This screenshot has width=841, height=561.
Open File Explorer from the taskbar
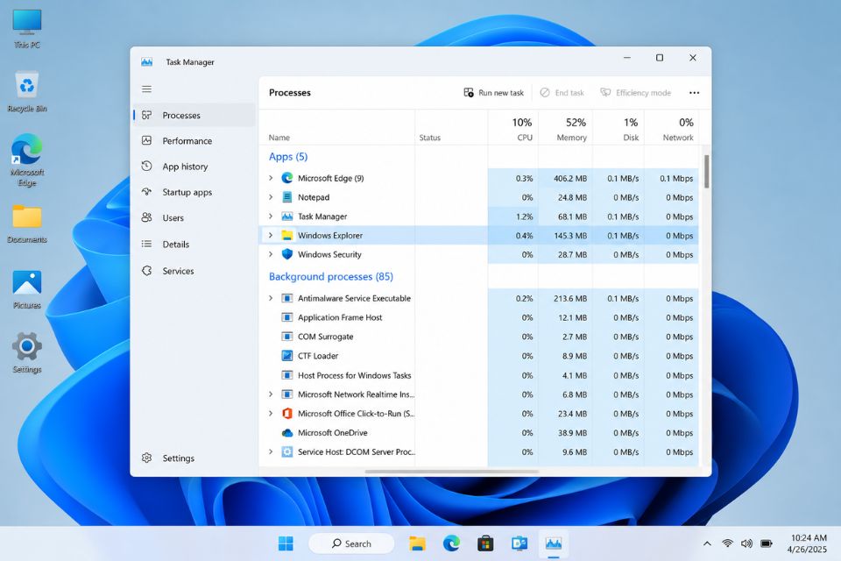coord(417,543)
